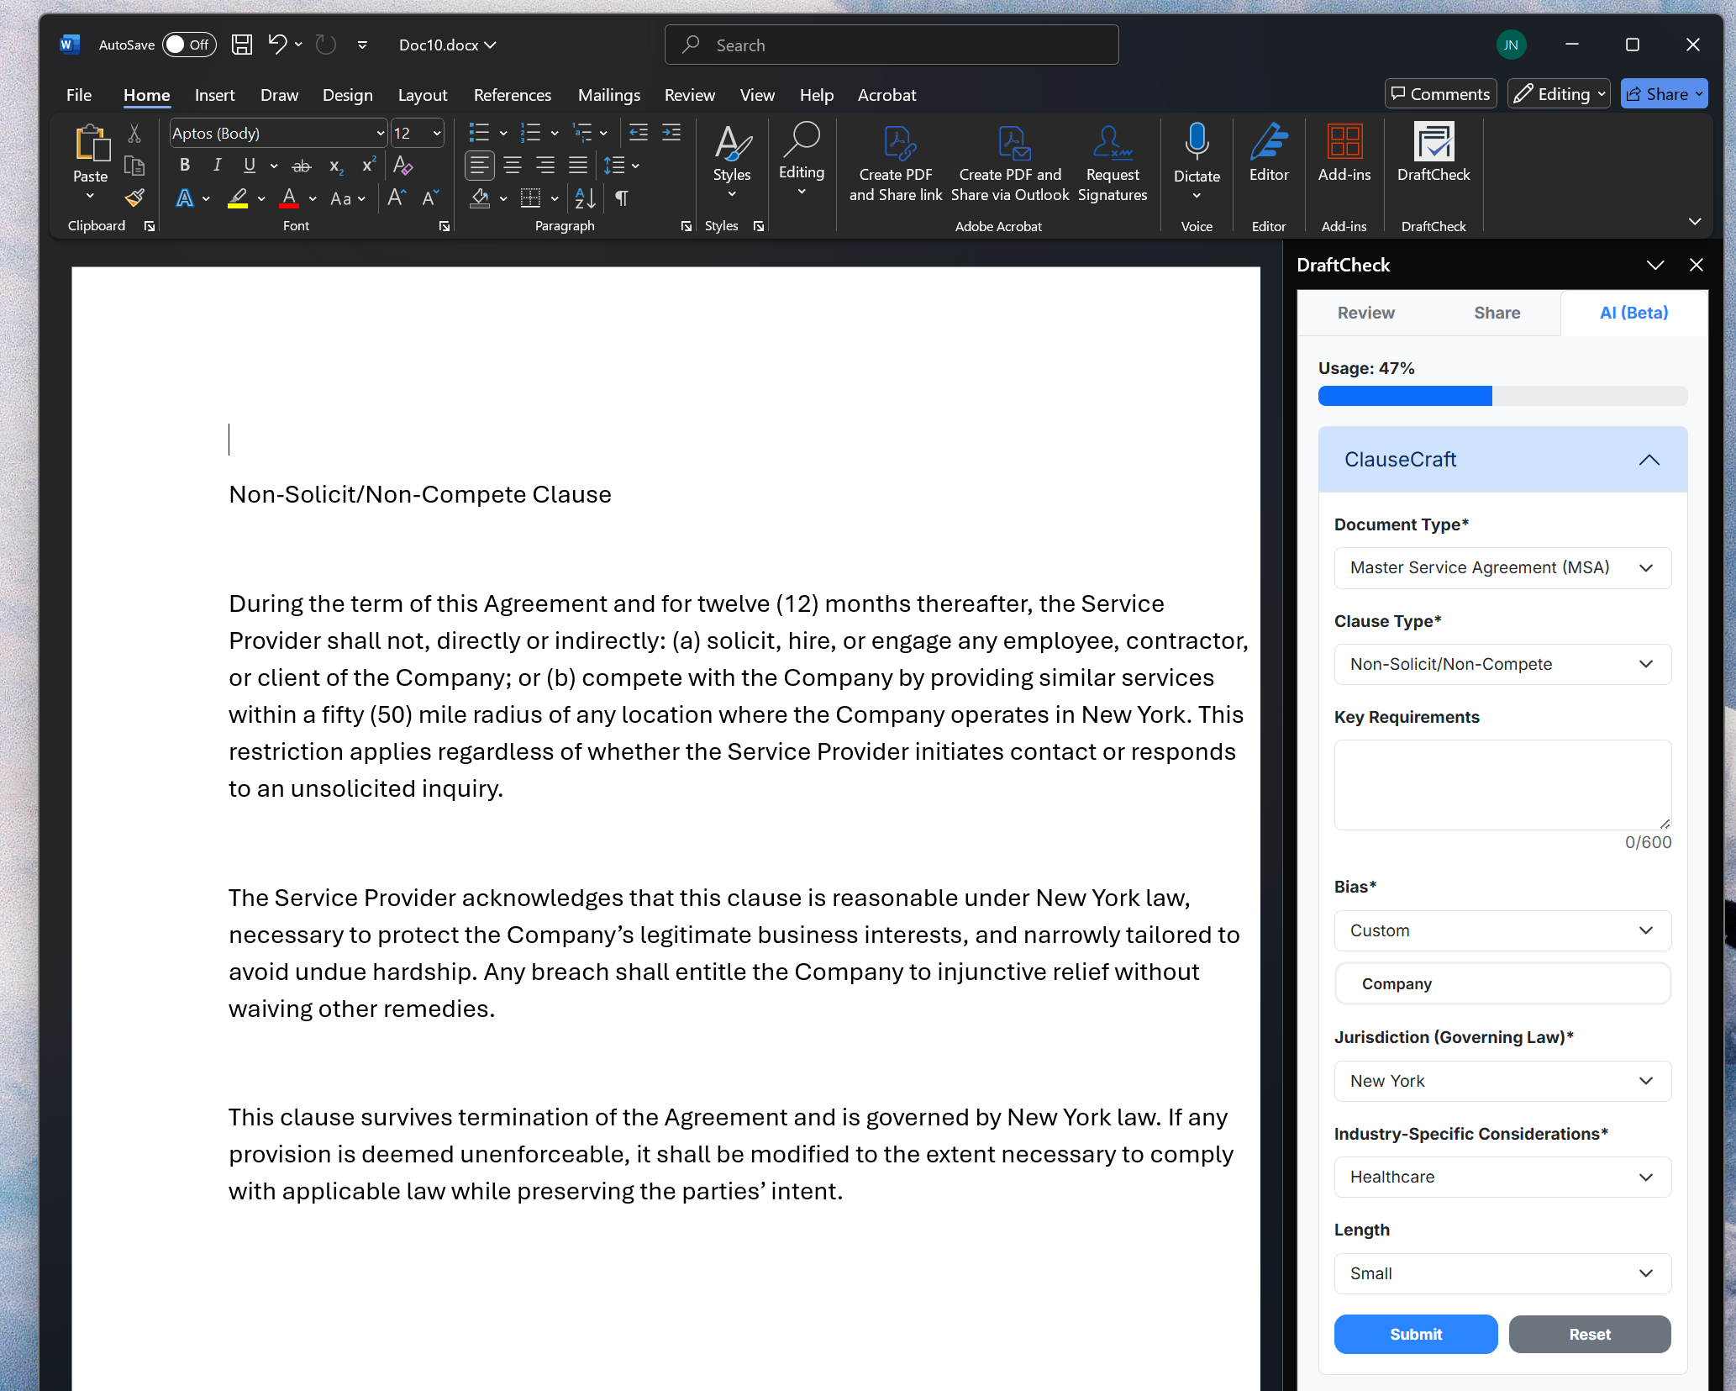Viewport: 1736px width, 1391px height.
Task: Increase paragraph indent
Action: (671, 133)
